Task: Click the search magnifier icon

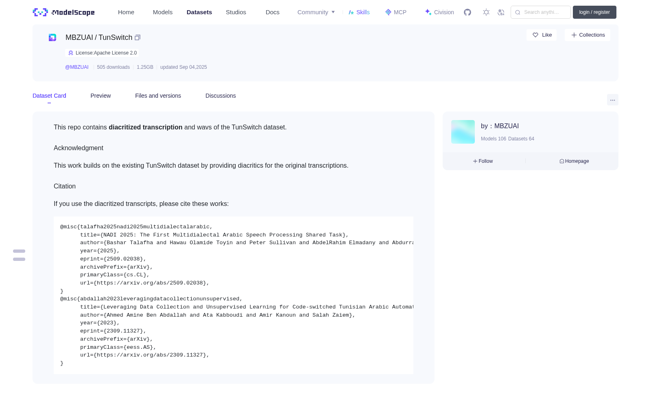Action: click(518, 12)
